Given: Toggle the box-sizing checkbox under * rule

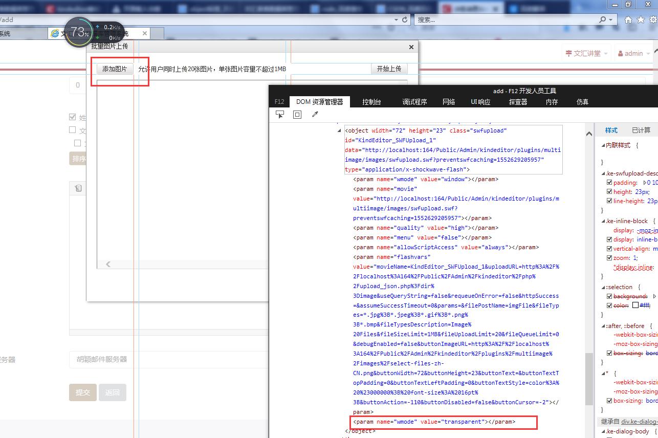Looking at the screenshot, I should [609, 401].
